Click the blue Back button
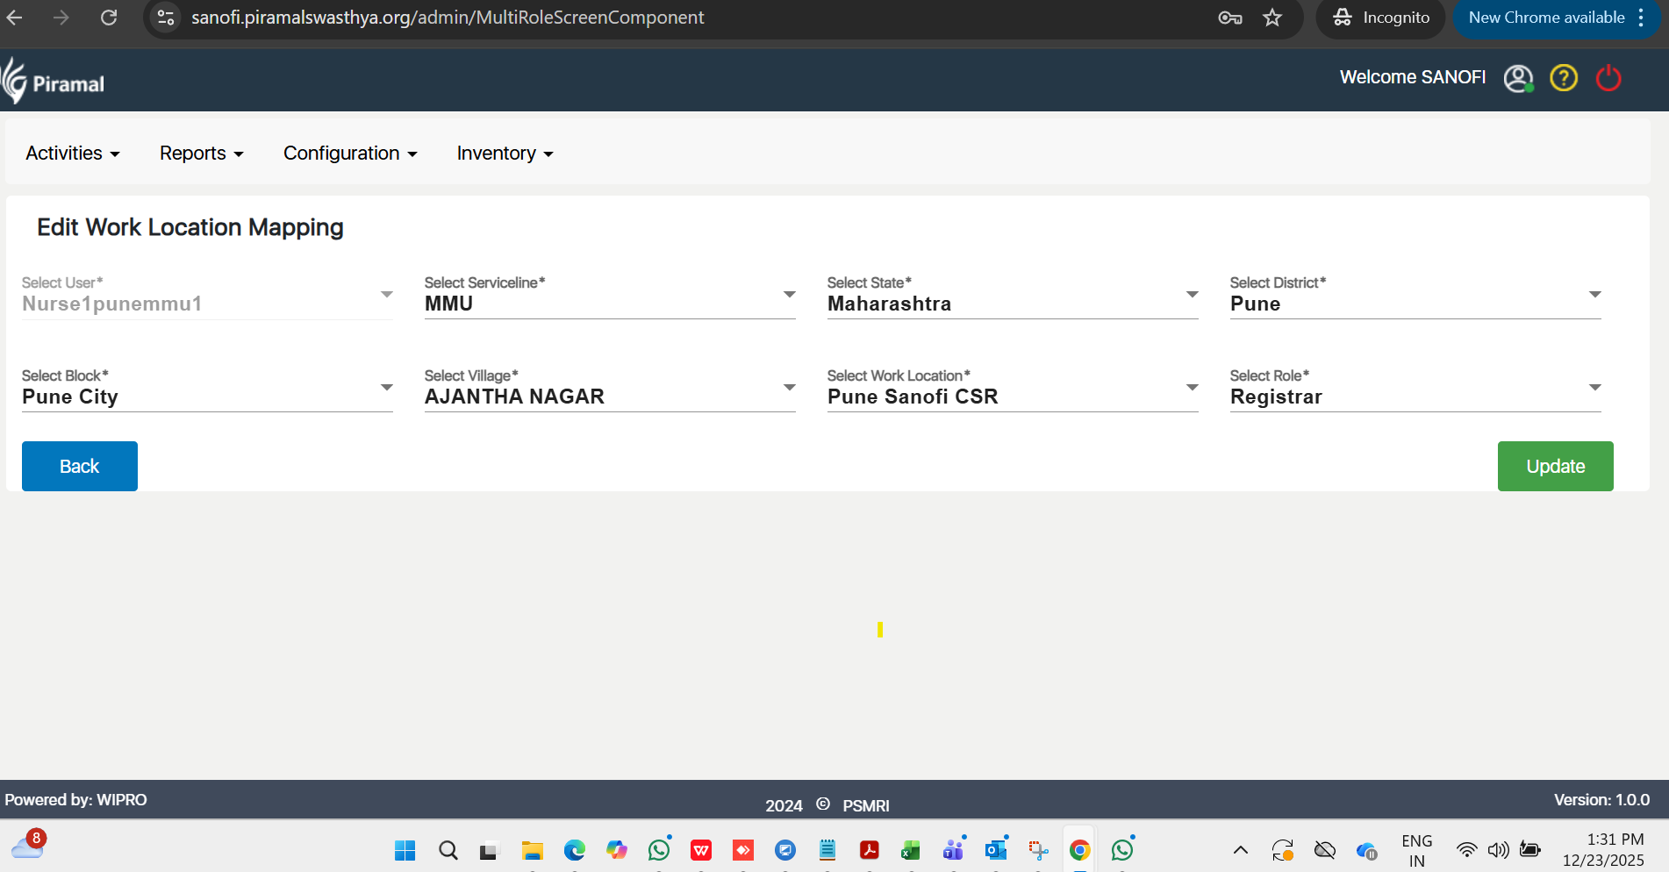 click(80, 466)
